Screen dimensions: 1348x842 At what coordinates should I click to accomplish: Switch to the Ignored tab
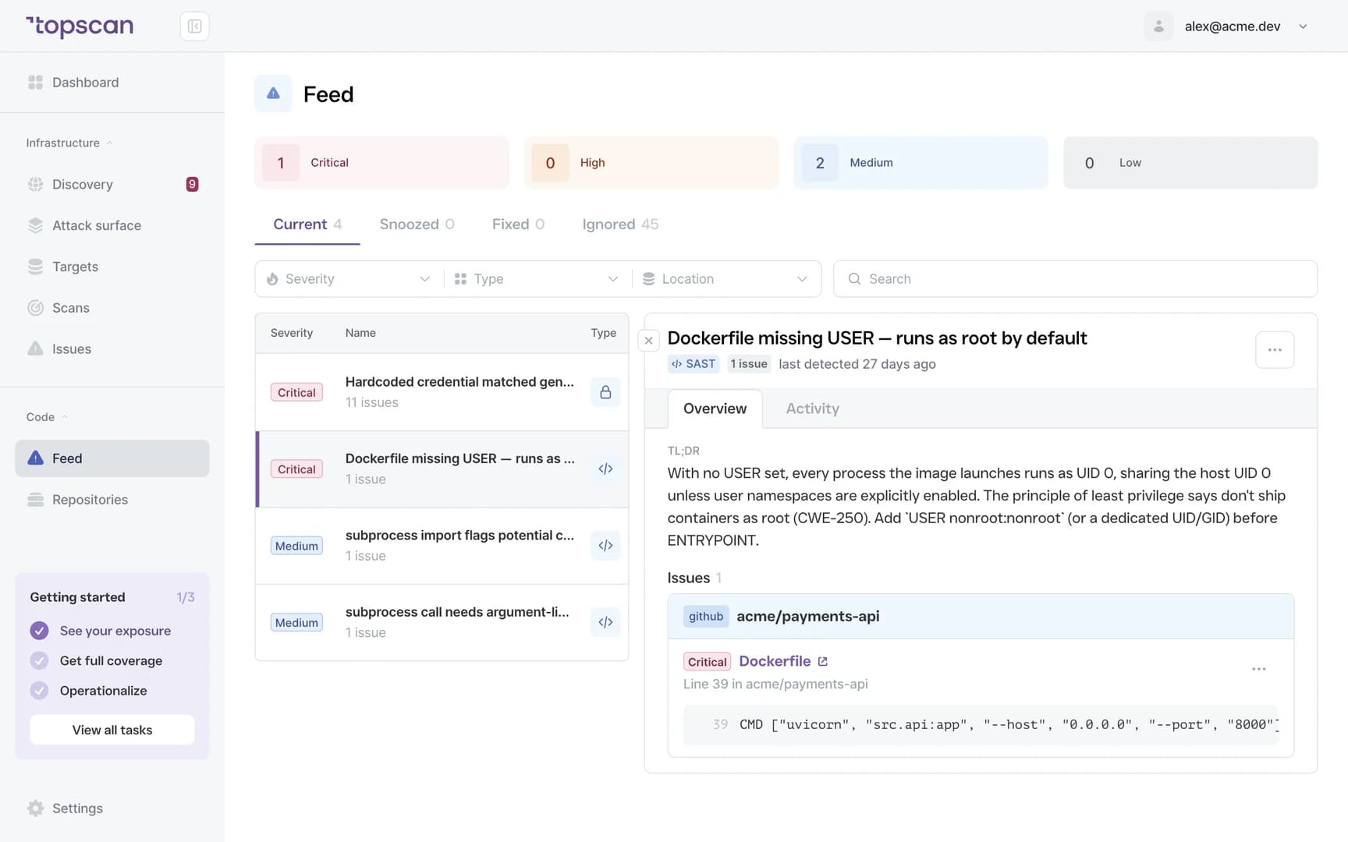click(x=620, y=225)
